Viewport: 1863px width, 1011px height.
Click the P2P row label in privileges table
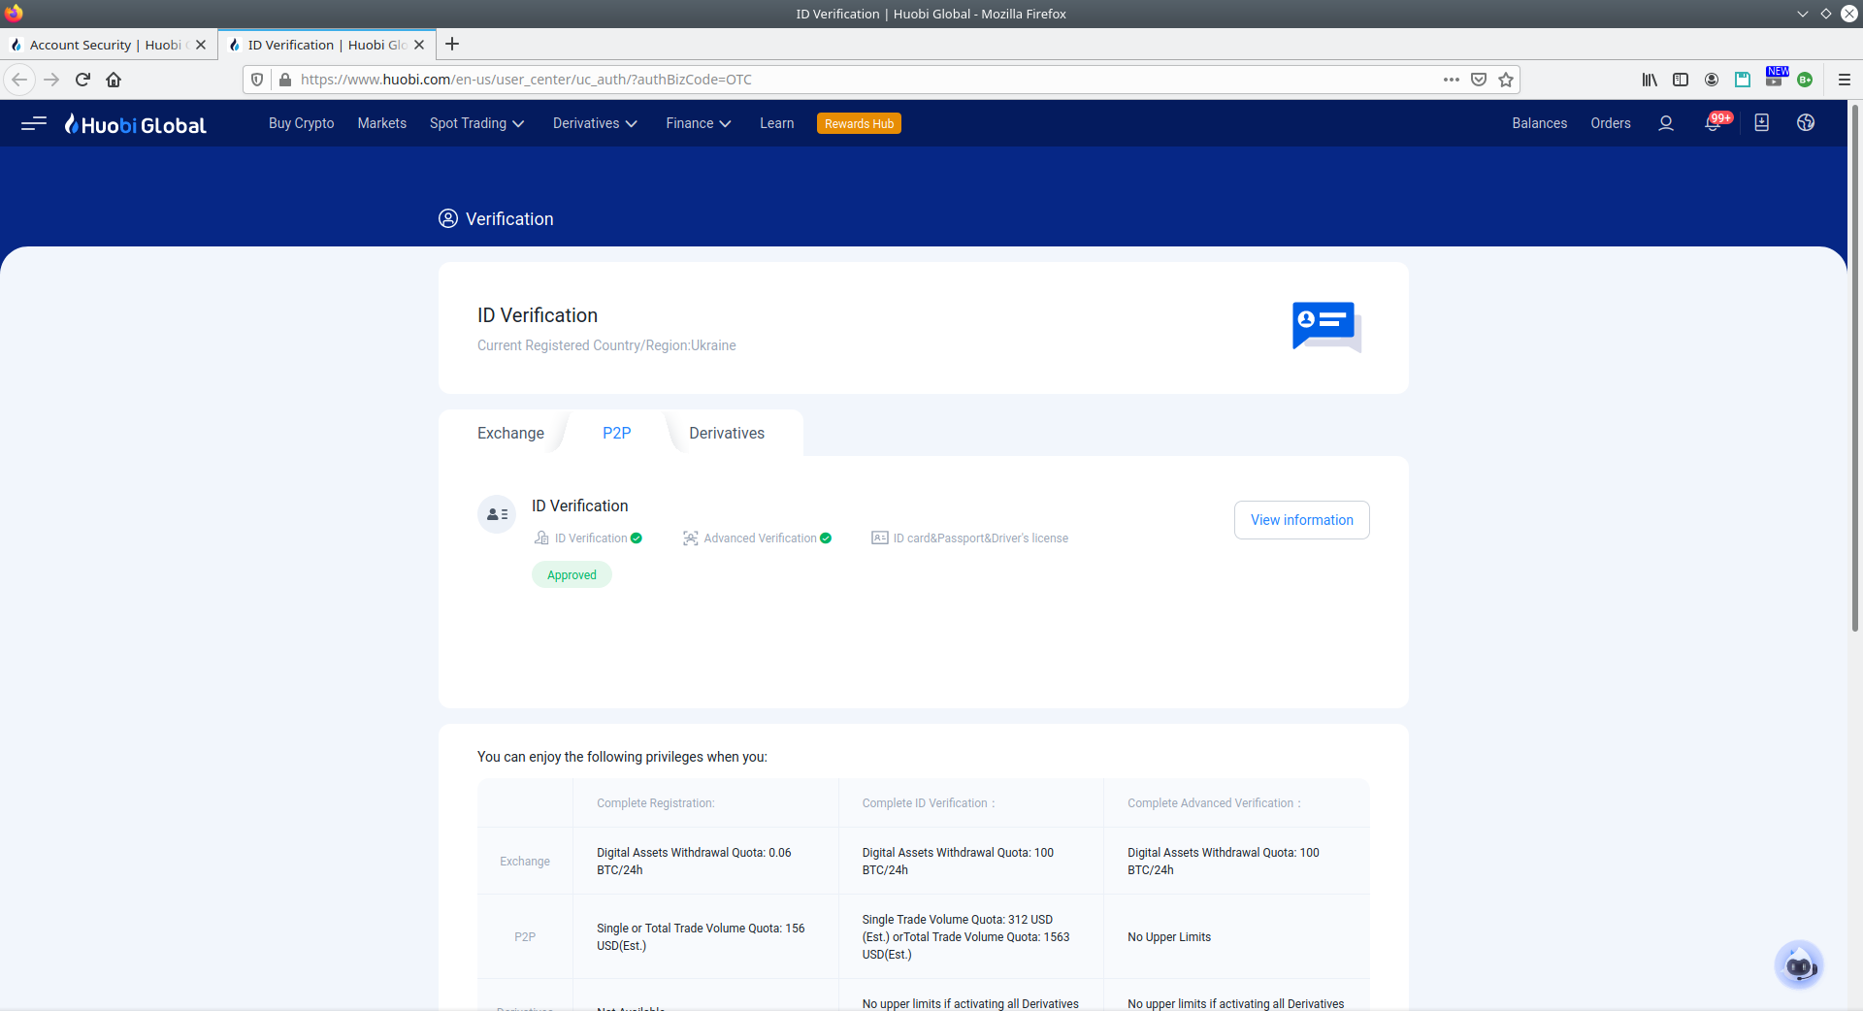pos(525,937)
